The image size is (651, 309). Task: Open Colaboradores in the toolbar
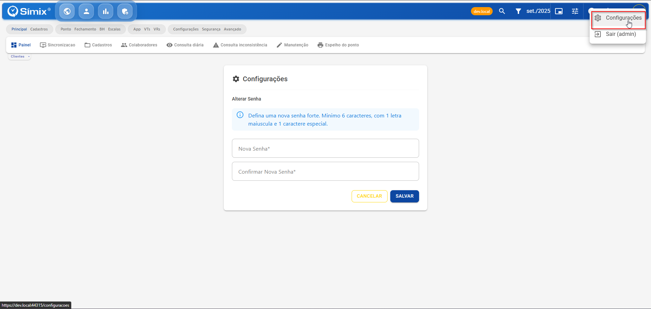coord(139,45)
